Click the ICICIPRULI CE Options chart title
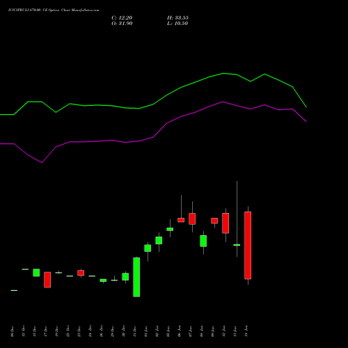The image size is (348, 348). click(54, 10)
